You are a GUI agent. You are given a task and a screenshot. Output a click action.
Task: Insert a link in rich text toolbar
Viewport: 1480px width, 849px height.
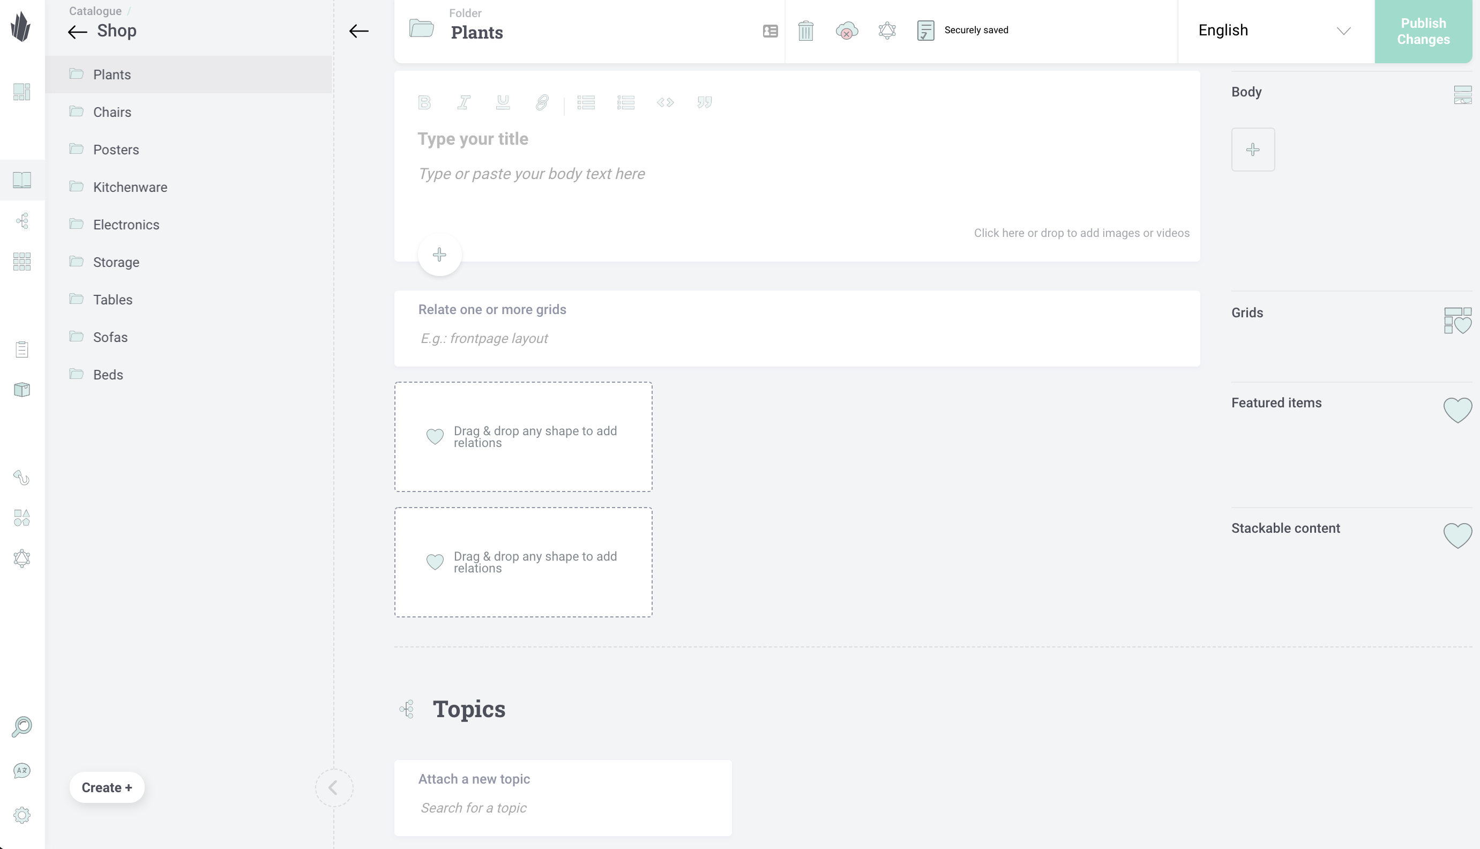(x=542, y=102)
